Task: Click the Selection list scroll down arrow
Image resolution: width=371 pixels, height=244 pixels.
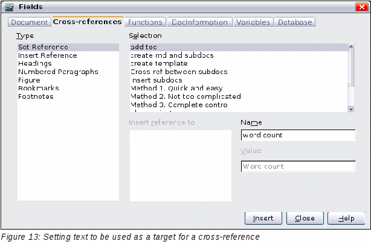Action: click(x=351, y=109)
